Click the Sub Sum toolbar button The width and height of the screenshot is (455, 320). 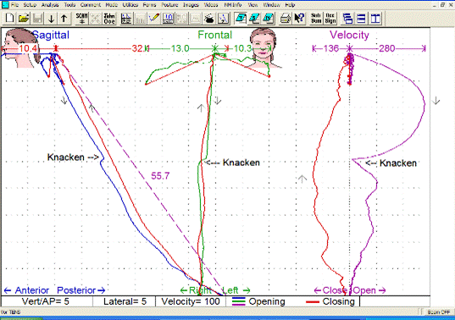pos(316,19)
